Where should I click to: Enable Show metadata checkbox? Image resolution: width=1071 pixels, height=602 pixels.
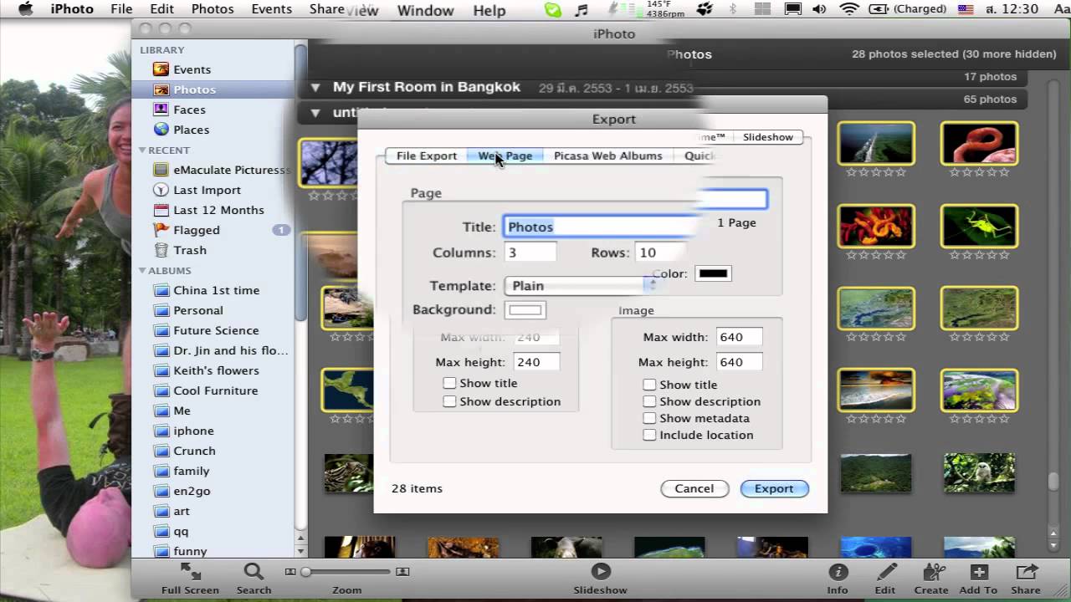click(649, 418)
